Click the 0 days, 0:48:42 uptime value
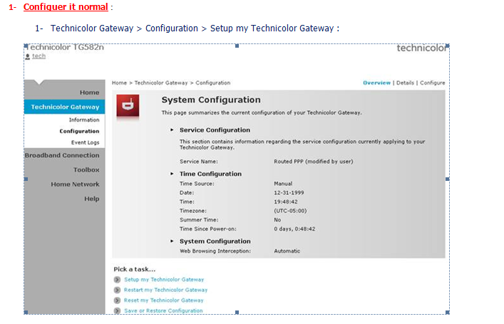 coord(294,229)
